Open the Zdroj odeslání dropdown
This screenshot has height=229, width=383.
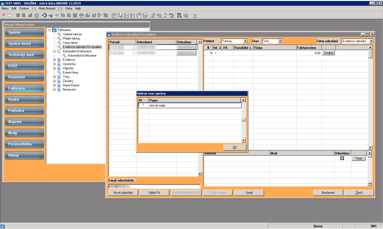point(371,41)
